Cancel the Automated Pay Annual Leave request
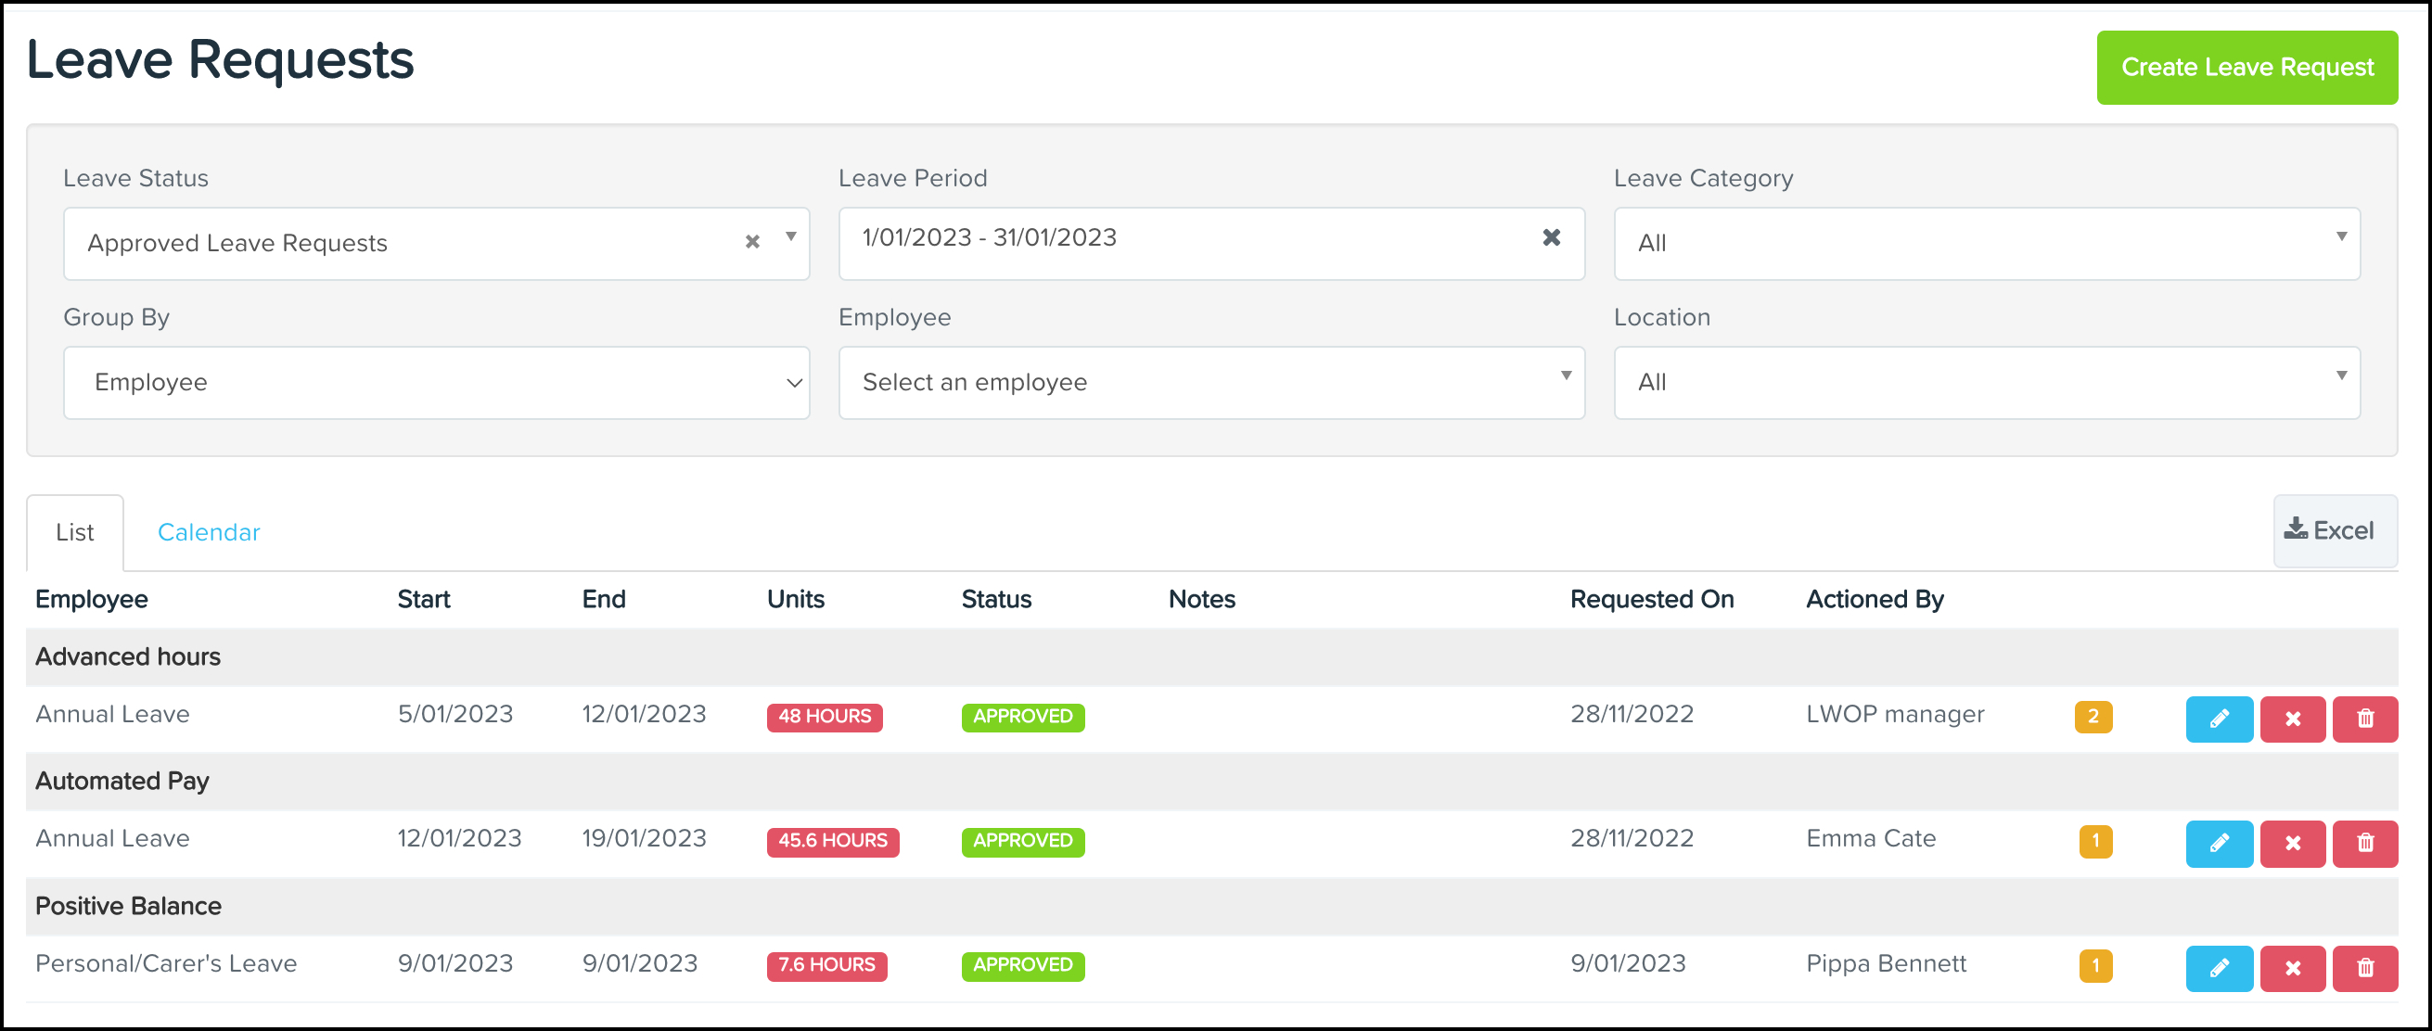 (x=2293, y=843)
